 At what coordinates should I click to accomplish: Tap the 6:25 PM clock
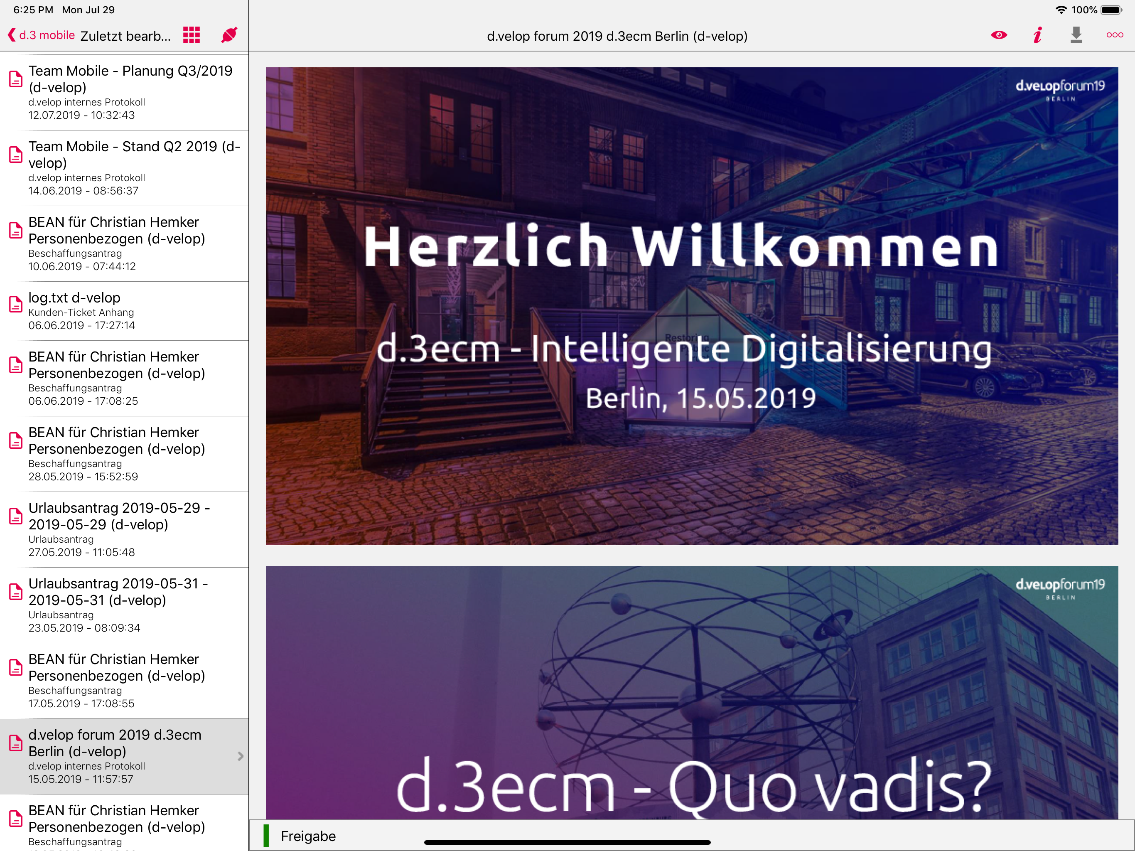tap(33, 10)
